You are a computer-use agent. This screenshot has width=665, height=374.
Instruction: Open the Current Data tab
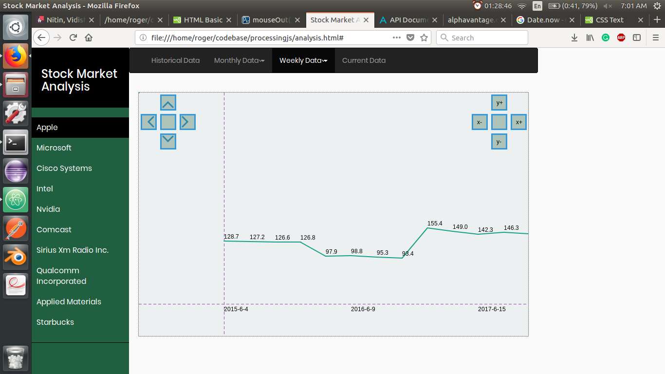click(364, 60)
